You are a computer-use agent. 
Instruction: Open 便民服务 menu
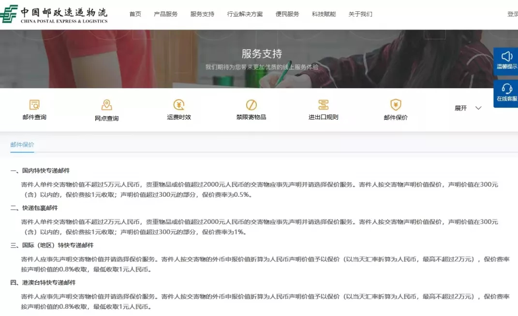287,14
